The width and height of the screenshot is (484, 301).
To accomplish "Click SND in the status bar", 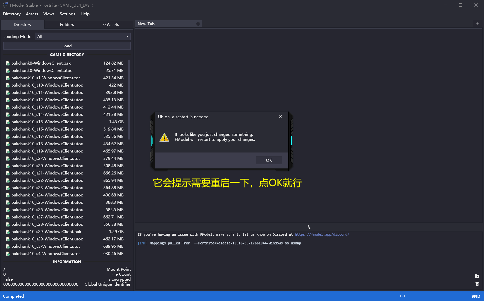I will (x=476, y=296).
